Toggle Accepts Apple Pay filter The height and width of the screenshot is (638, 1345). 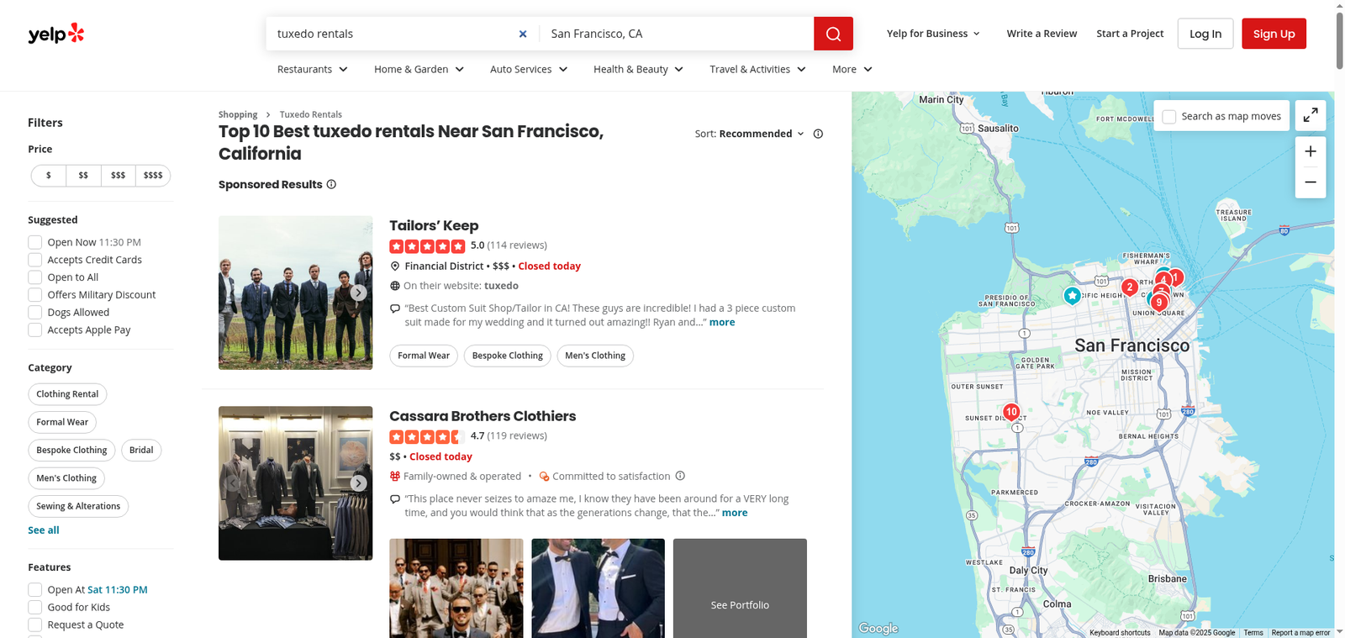(35, 330)
